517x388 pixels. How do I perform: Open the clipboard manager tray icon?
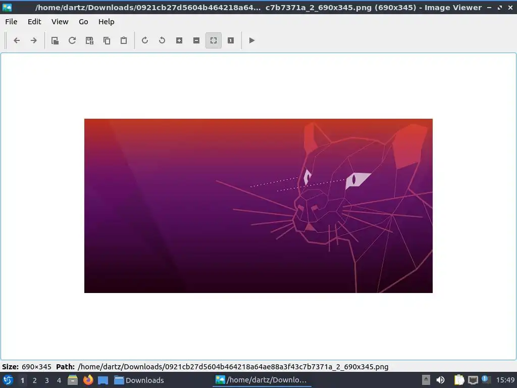point(459,380)
